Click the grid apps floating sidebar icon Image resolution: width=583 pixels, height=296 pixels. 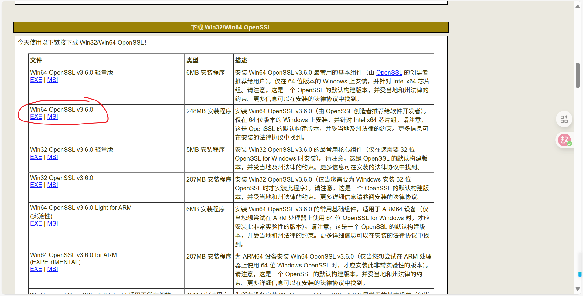(564, 119)
